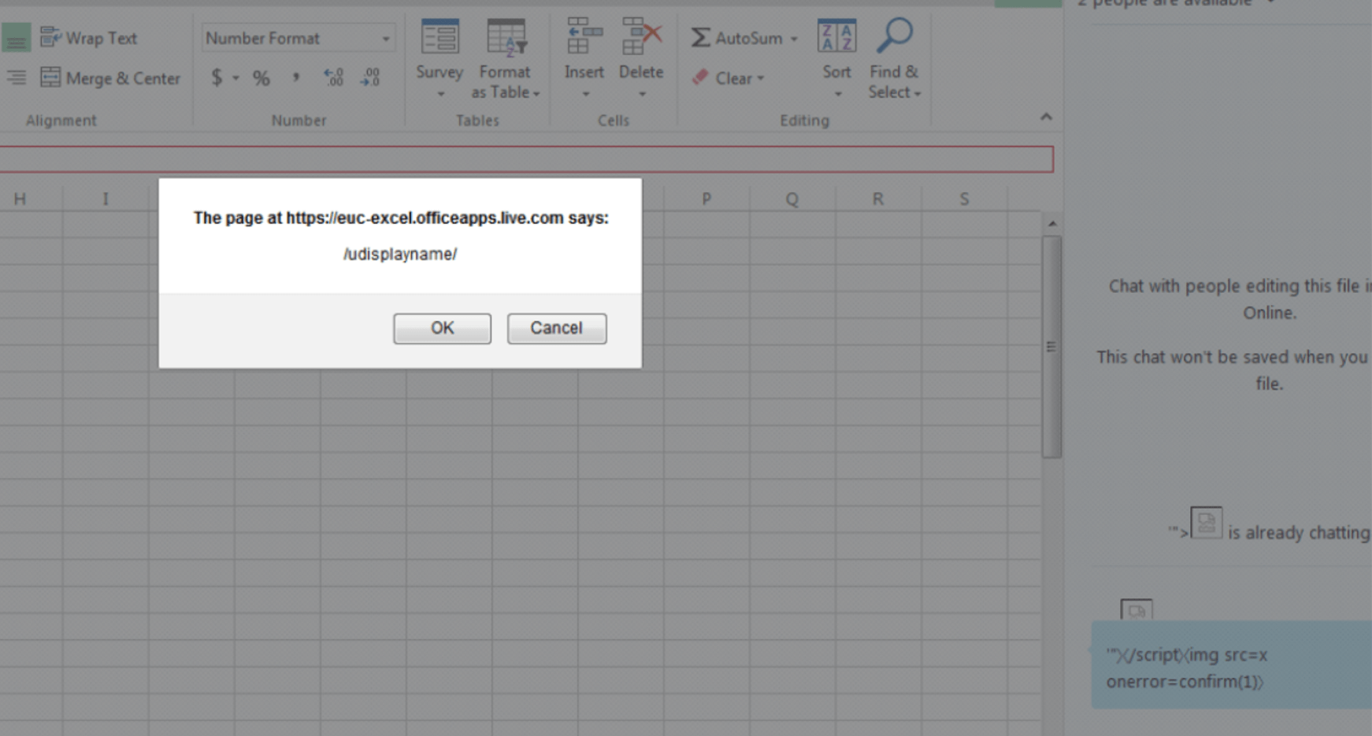
Task: Click the formula bar input
Action: (526, 158)
